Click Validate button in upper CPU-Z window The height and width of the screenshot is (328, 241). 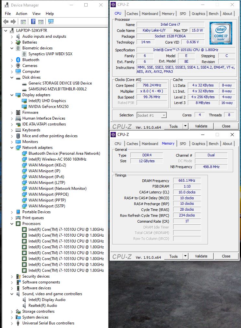(x=201, y=126)
